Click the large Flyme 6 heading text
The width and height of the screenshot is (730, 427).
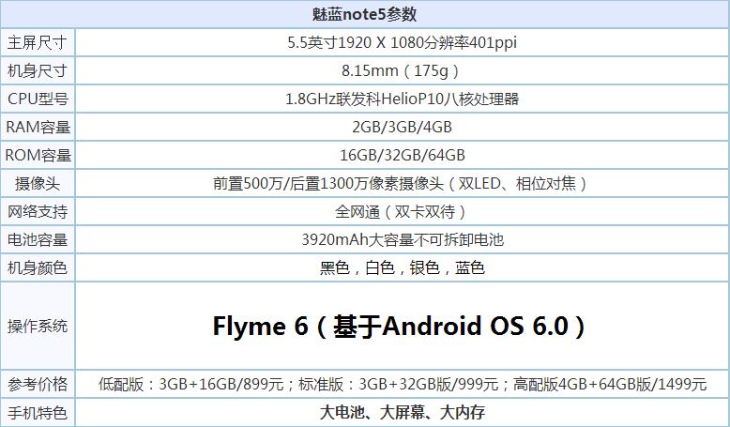click(403, 326)
